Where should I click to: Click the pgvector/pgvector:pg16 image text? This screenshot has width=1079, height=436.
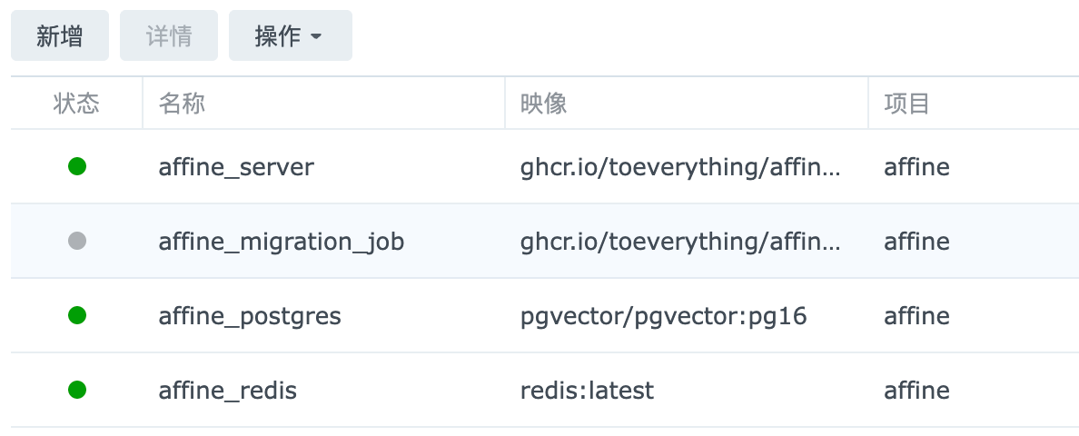pos(664,316)
